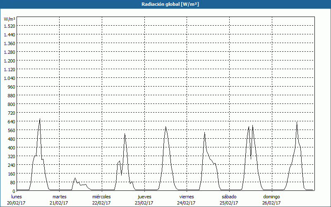
Task: Click the lunes day label
Action: (x=17, y=197)
